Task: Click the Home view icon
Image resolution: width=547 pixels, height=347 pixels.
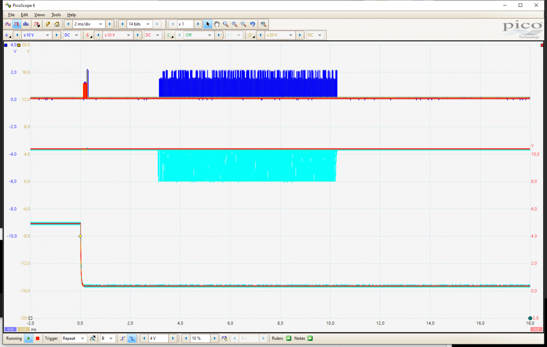Action: pyautogui.click(x=57, y=24)
